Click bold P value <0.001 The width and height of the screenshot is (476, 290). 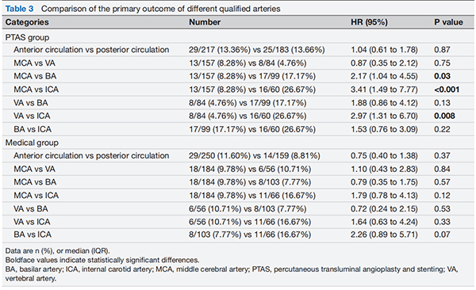pyautogui.click(x=447, y=90)
